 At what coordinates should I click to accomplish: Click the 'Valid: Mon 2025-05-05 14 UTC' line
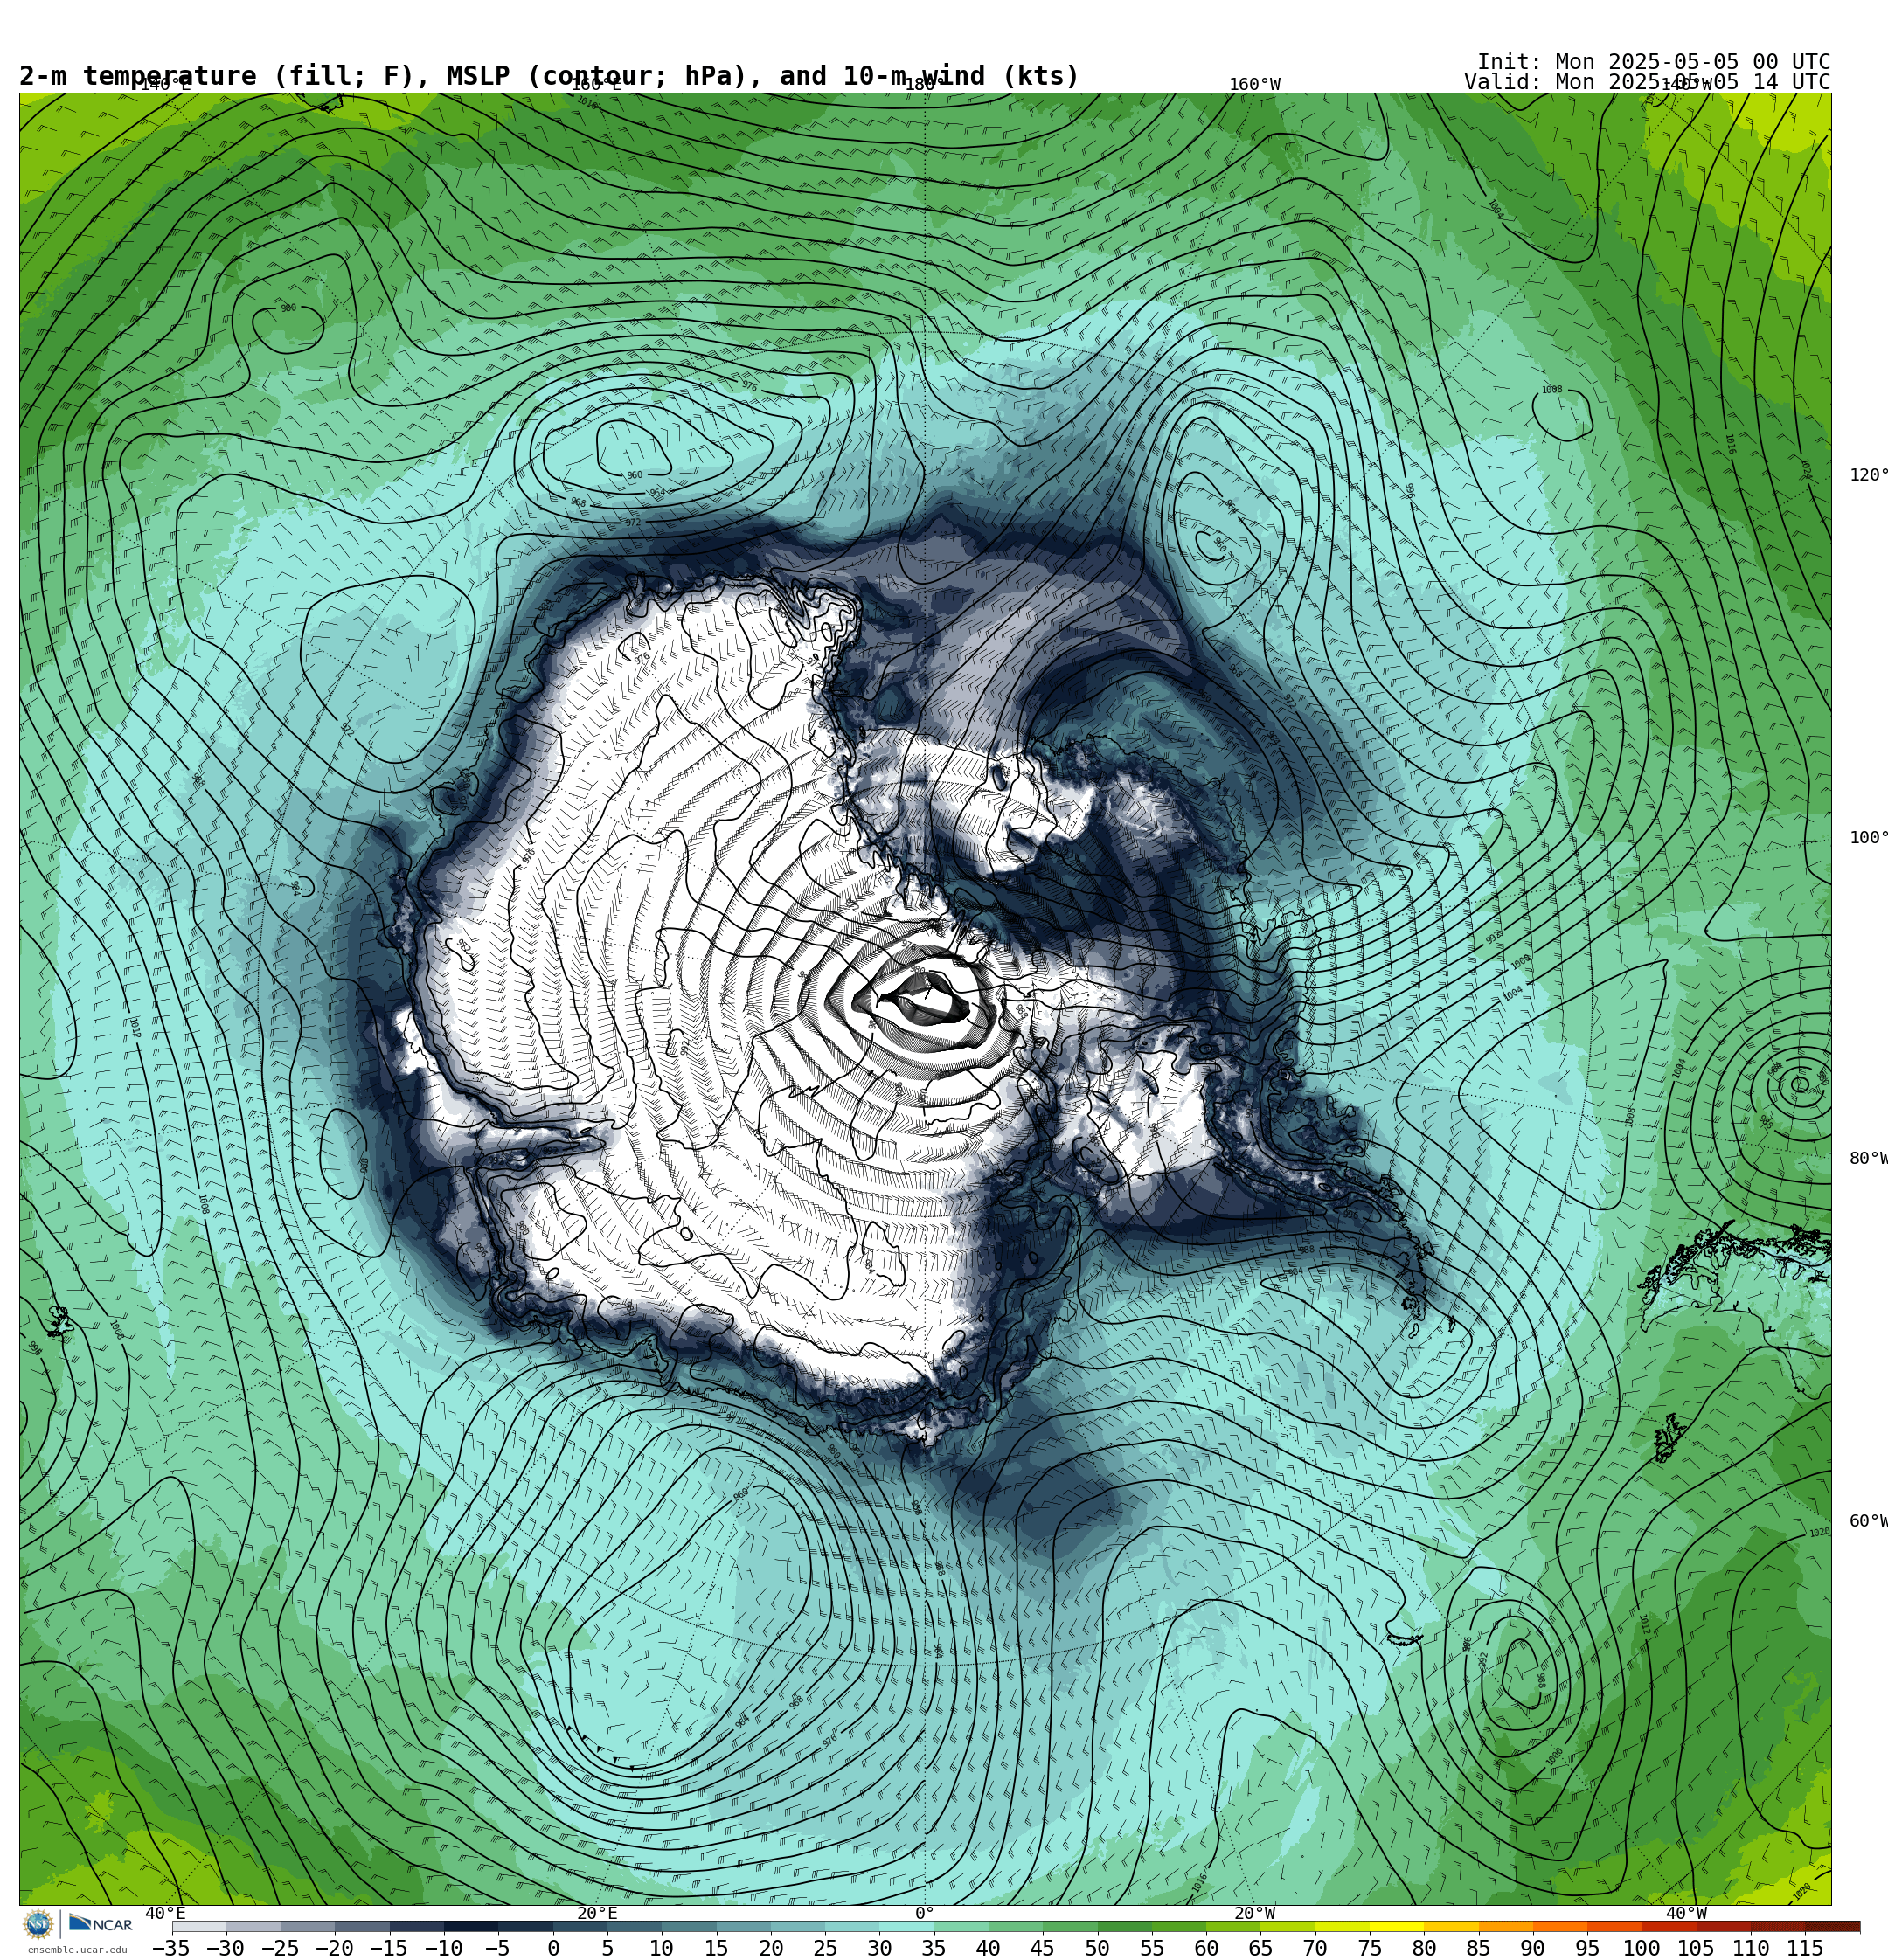coord(1647,82)
